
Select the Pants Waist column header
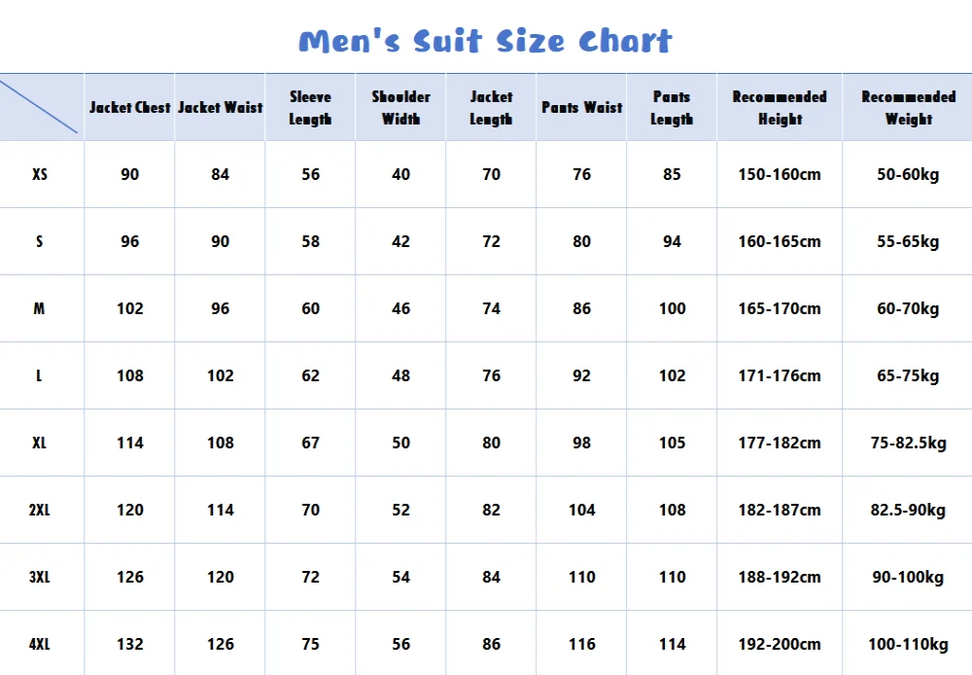click(581, 107)
